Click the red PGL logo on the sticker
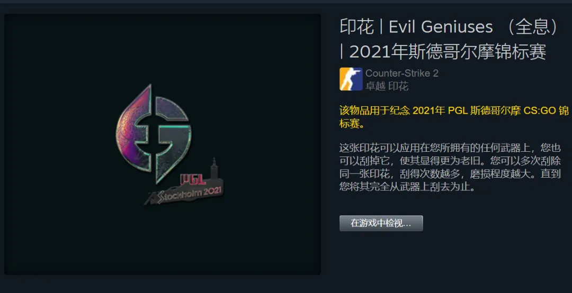 pyautogui.click(x=193, y=179)
